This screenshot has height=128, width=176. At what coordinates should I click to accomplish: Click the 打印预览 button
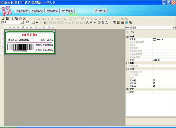coord(67,11)
